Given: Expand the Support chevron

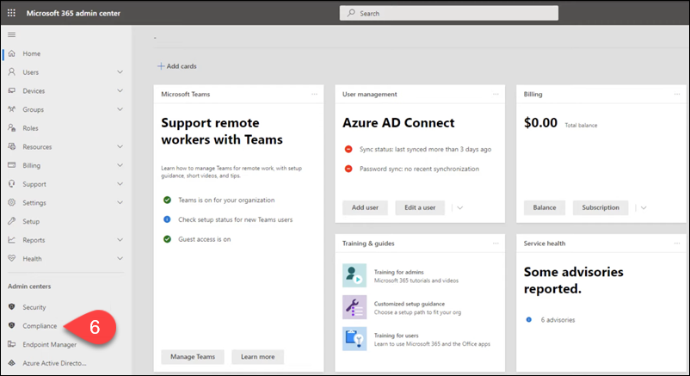Looking at the screenshot, I should coord(120,183).
